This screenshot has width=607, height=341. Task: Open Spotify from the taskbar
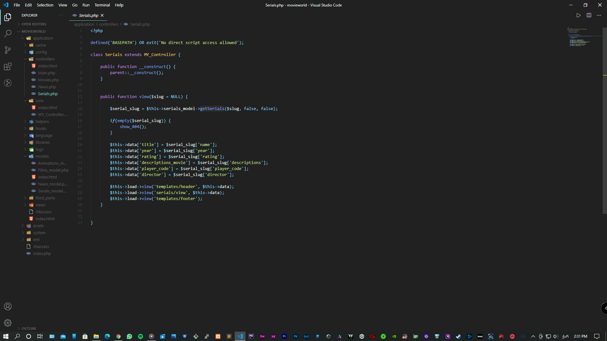140,336
